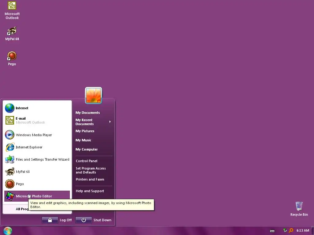Expand My Recent Documents submenu arrow
Screen dimensions: 314x235
pyautogui.click(x=110, y=122)
